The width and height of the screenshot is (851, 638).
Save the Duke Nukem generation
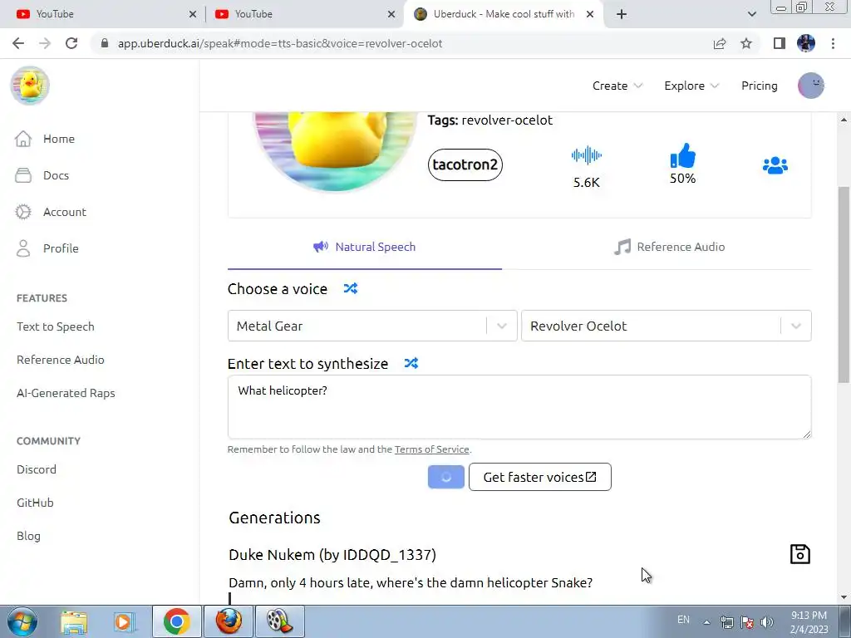(800, 554)
